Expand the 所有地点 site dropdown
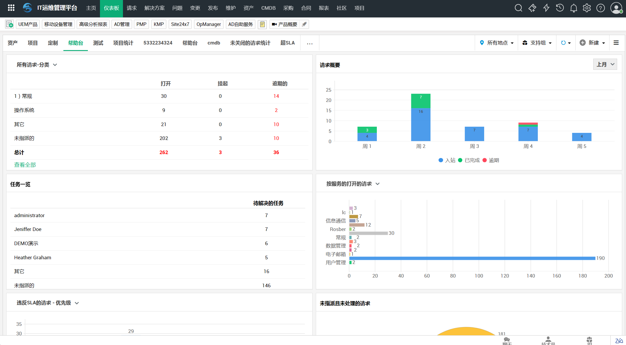This screenshot has width=626, height=345. pyautogui.click(x=497, y=43)
